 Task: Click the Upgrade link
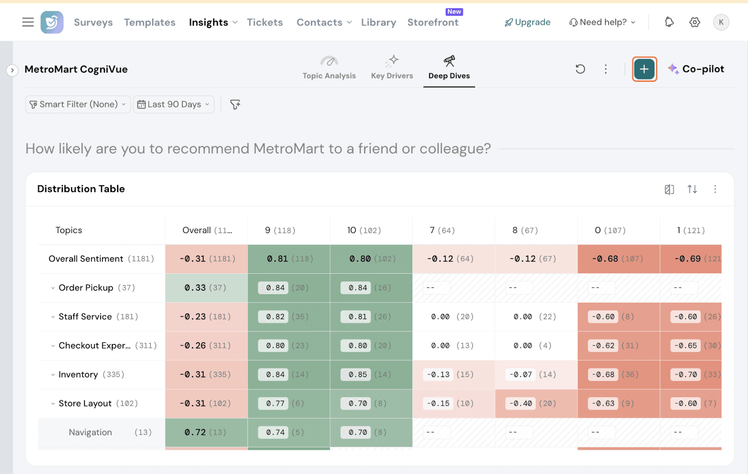(x=527, y=22)
